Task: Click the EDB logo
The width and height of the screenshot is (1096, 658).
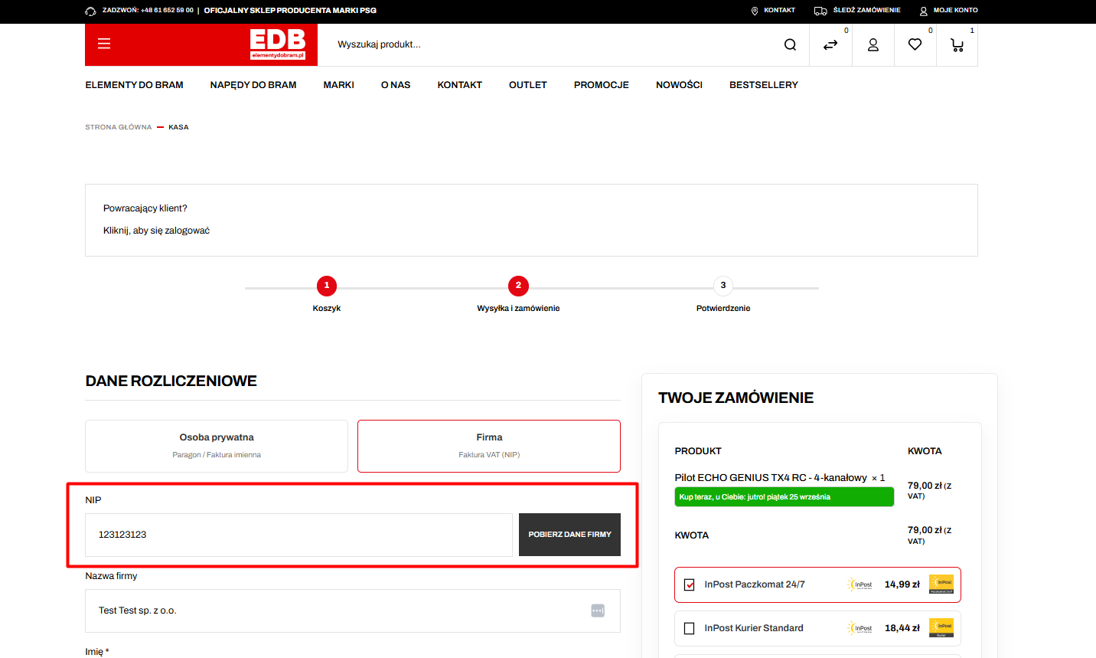Action: coord(278,44)
